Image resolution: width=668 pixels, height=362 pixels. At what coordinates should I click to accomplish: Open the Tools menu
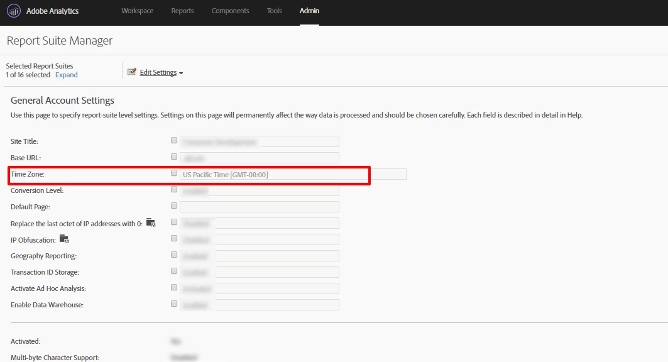[275, 11]
